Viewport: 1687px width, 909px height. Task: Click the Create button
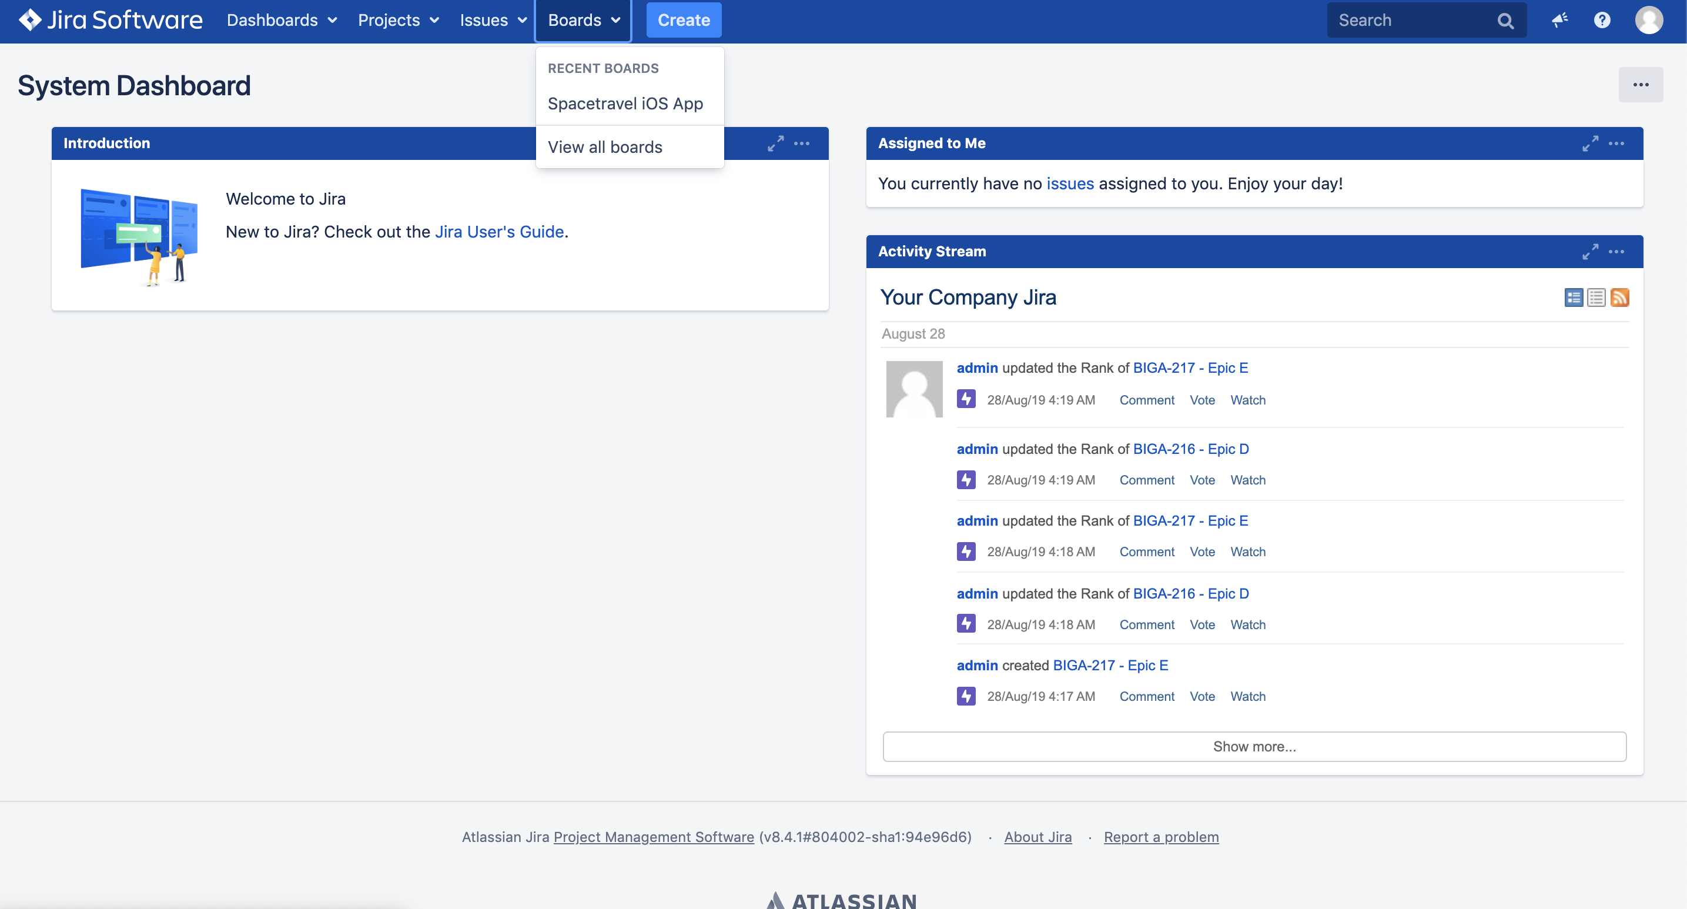[684, 21]
